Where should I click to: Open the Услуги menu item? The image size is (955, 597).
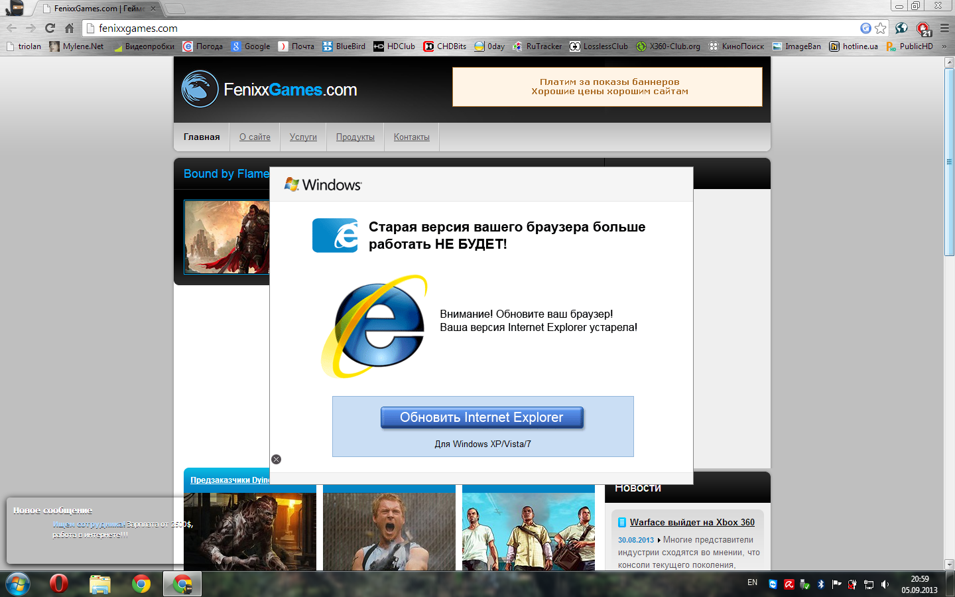[303, 137]
